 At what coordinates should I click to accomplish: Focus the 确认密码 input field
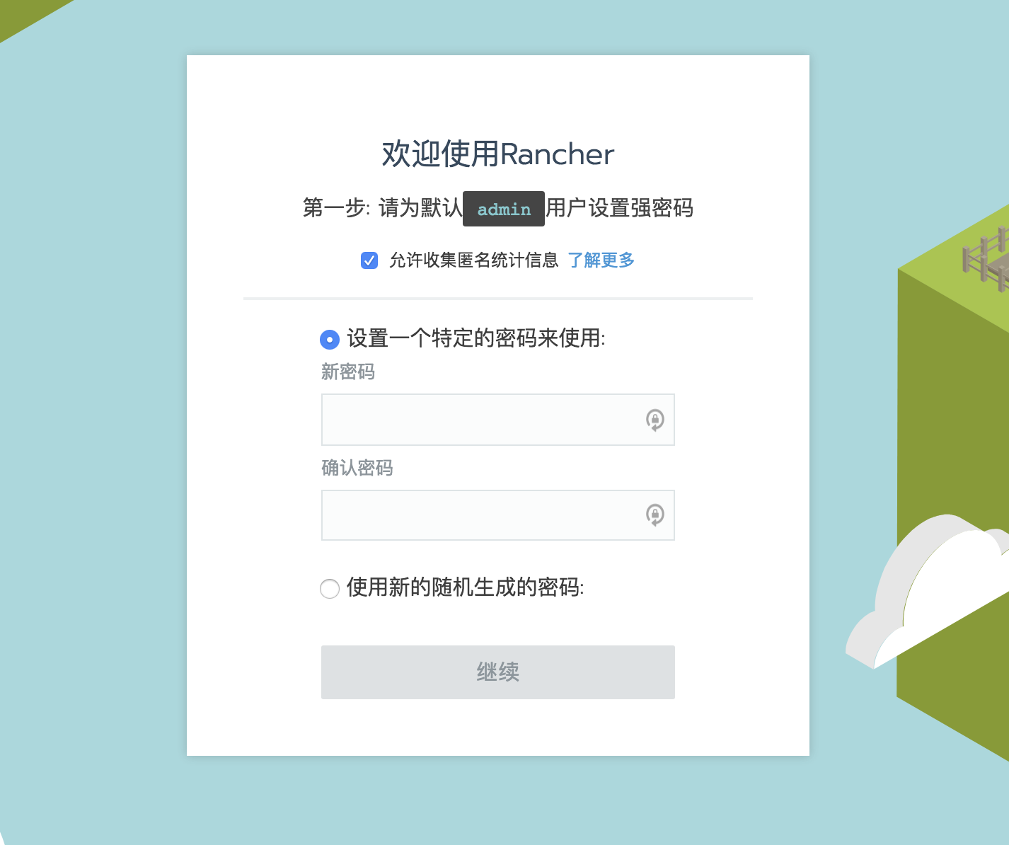point(498,515)
